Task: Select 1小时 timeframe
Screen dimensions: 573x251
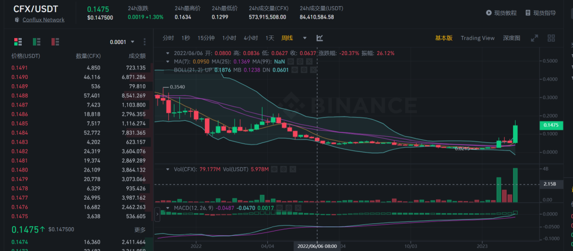Action: 229,38
